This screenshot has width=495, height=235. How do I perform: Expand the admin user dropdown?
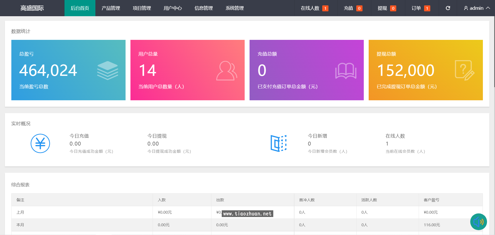tap(477, 8)
